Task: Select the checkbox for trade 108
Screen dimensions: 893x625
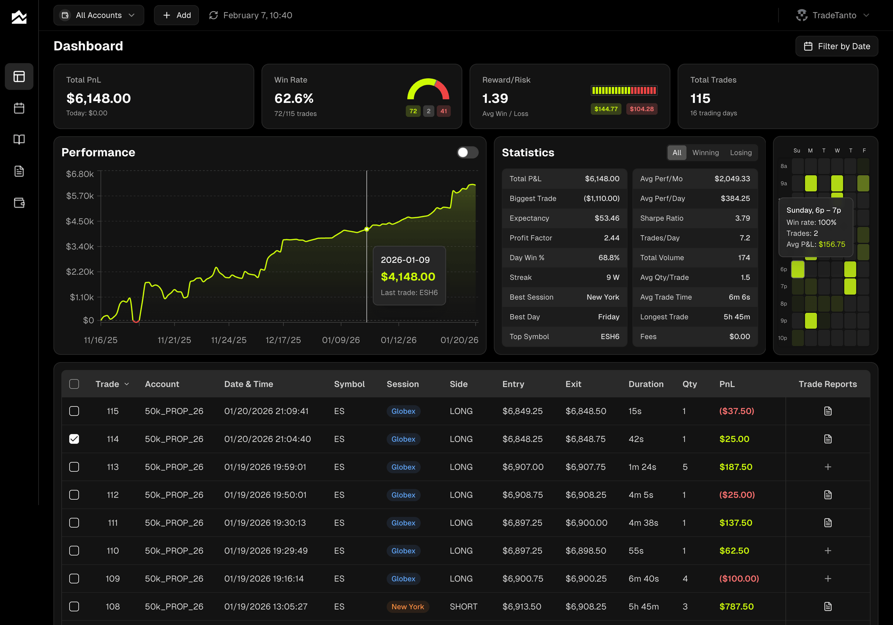Action: pyautogui.click(x=74, y=606)
